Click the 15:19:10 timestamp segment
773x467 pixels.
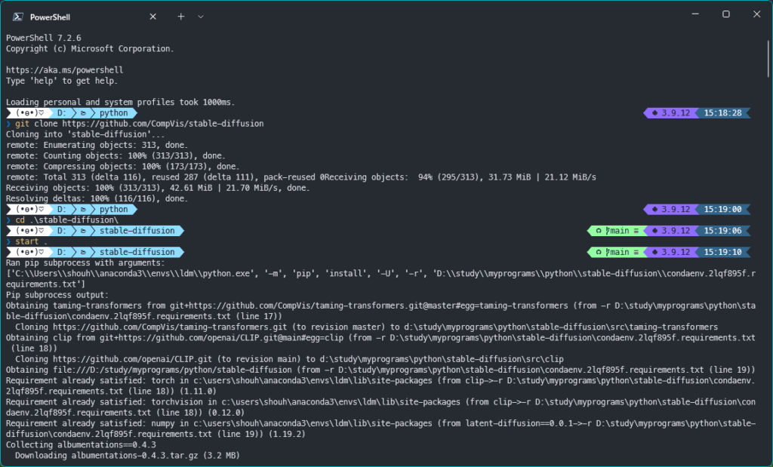(723, 252)
